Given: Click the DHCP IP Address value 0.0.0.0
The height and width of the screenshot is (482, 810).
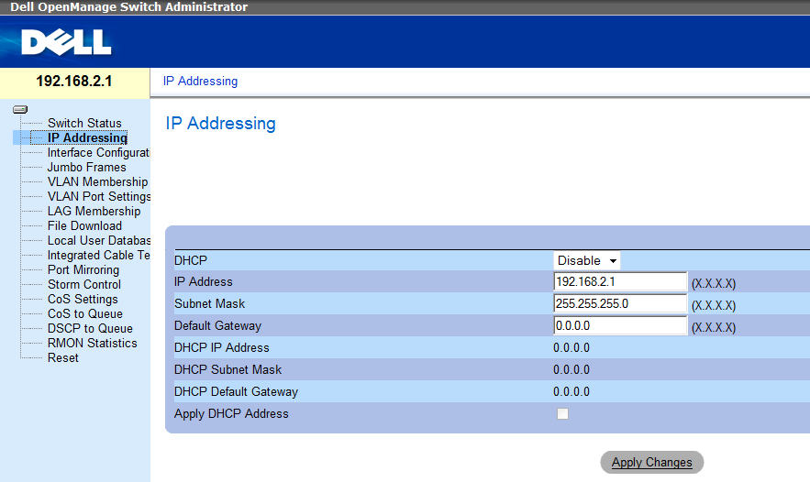Looking at the screenshot, I should click(x=571, y=348).
